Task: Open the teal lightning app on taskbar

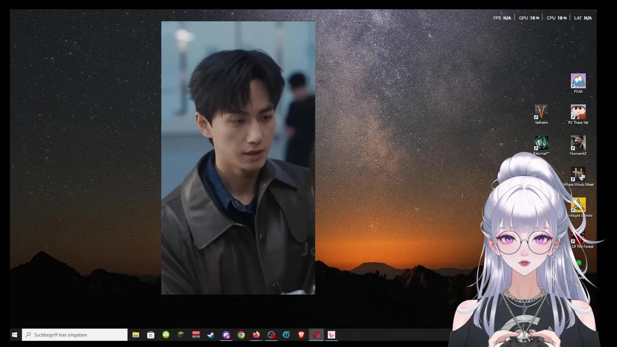Action: pos(286,334)
